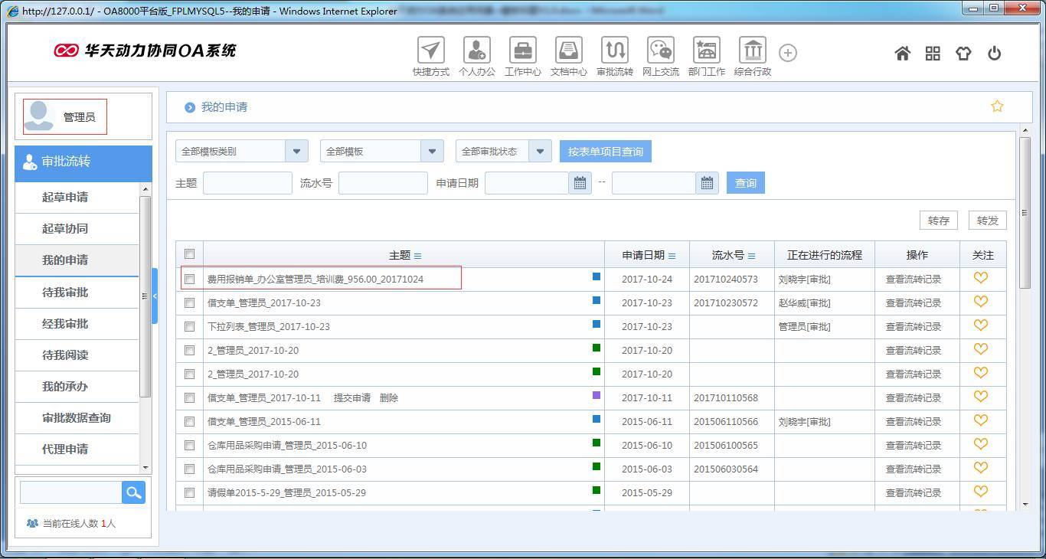Click the home icon at top right
This screenshot has width=1046, height=559.
tap(902, 53)
